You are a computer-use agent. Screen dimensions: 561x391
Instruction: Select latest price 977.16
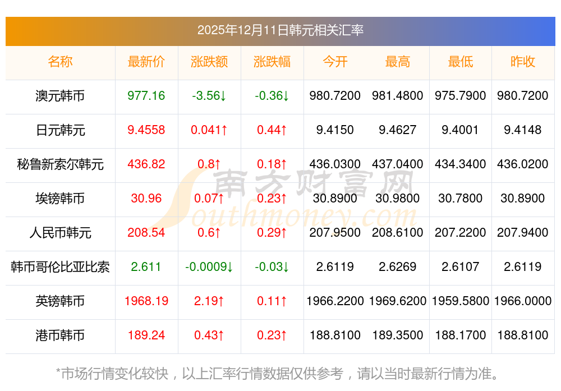[x=146, y=96]
